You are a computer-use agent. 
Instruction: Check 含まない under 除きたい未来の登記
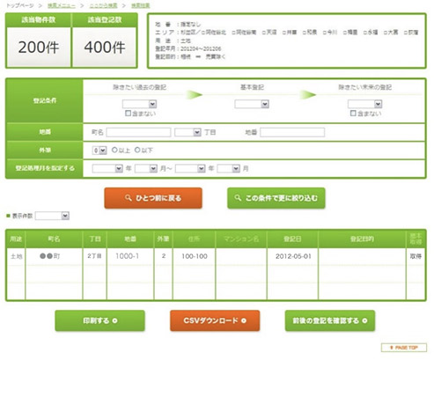353,113
